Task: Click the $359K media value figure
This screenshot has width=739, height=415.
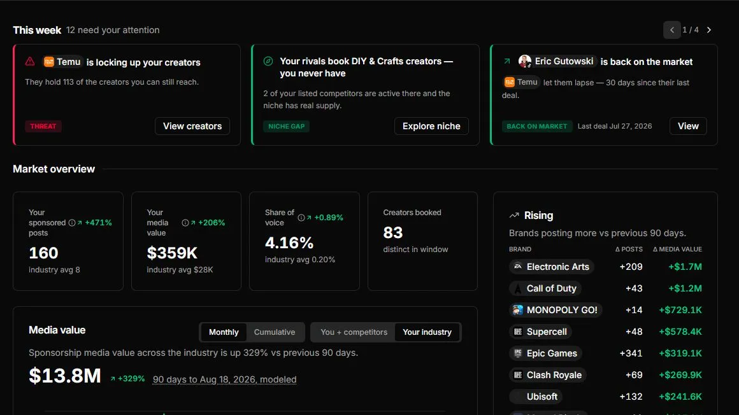Action: point(172,253)
